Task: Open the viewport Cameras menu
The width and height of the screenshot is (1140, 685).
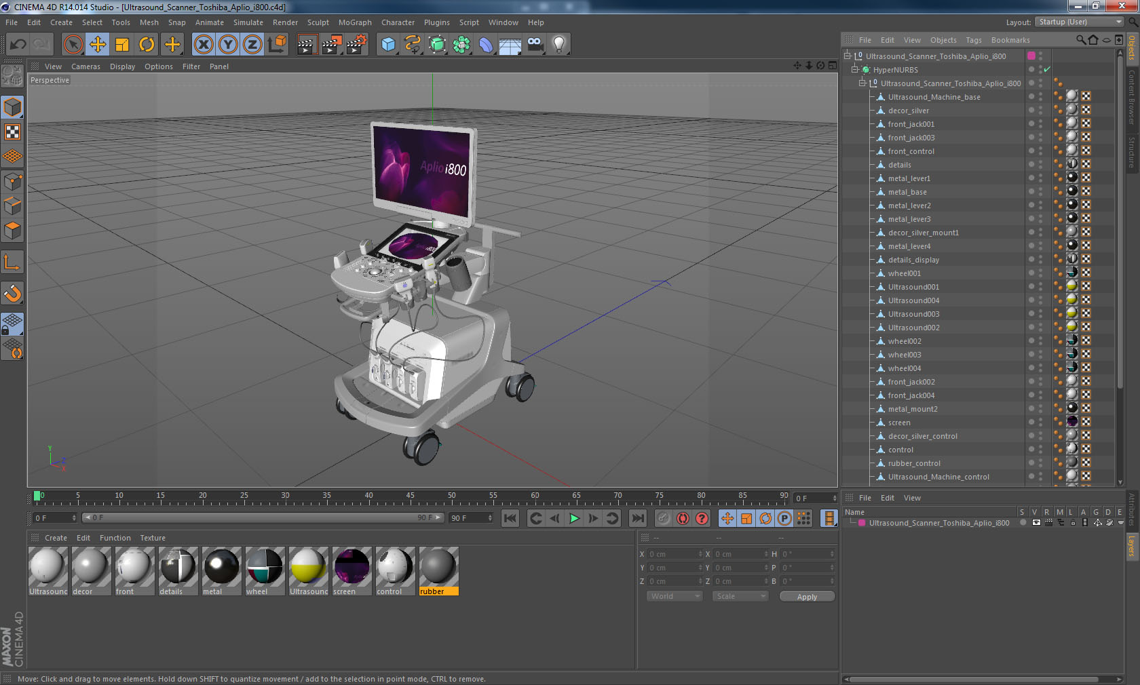Action: [85, 66]
